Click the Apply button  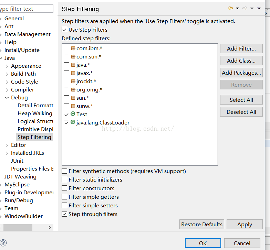point(245,224)
